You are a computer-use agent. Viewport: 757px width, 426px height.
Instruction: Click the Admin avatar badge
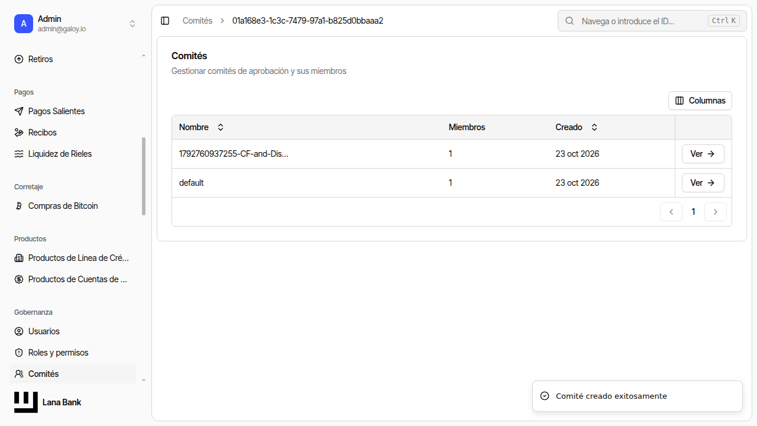click(24, 24)
